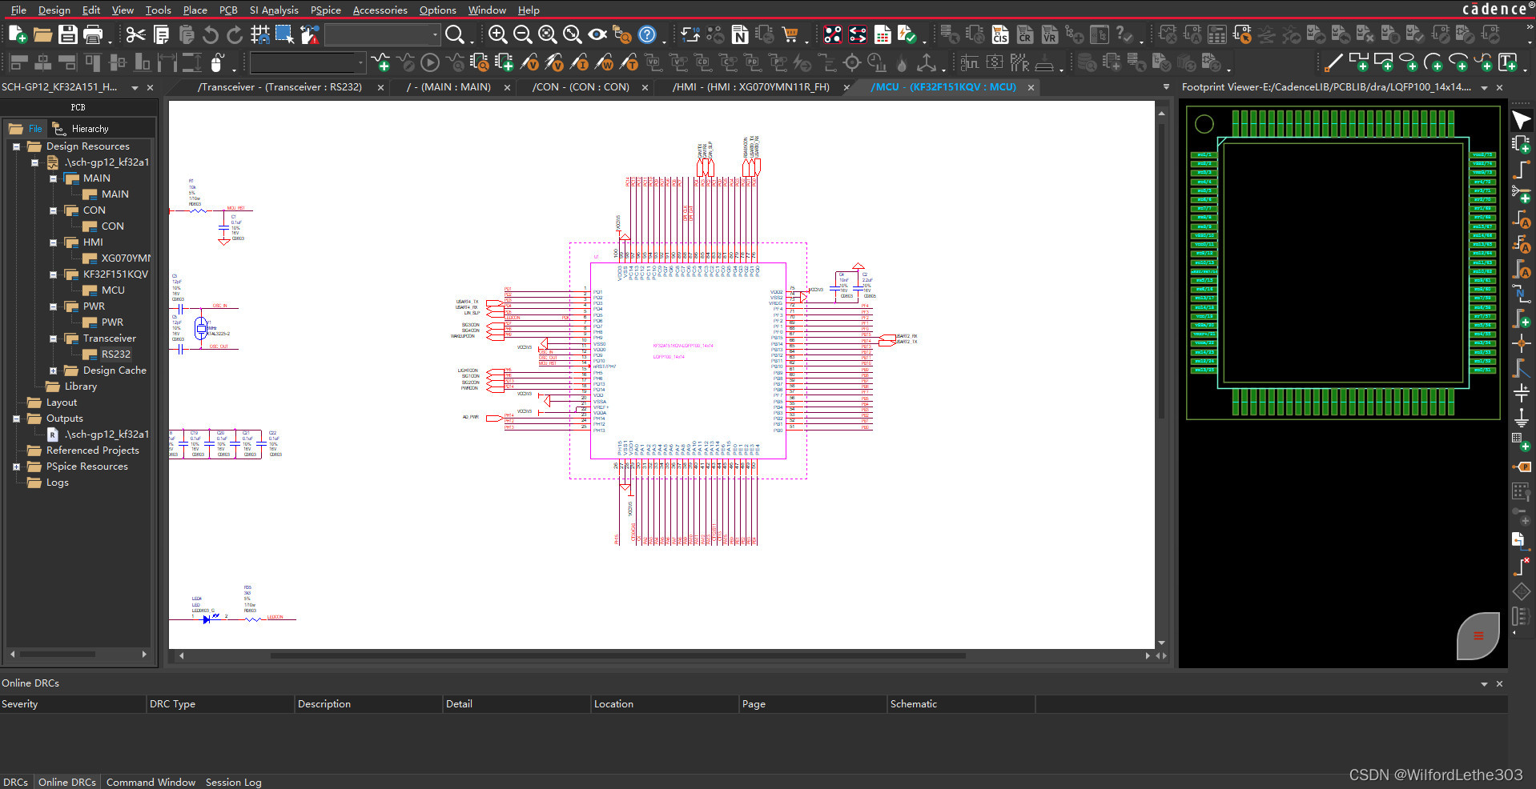Click the shopping cart icon
Viewport: 1536px width, 789px height.
point(790,34)
